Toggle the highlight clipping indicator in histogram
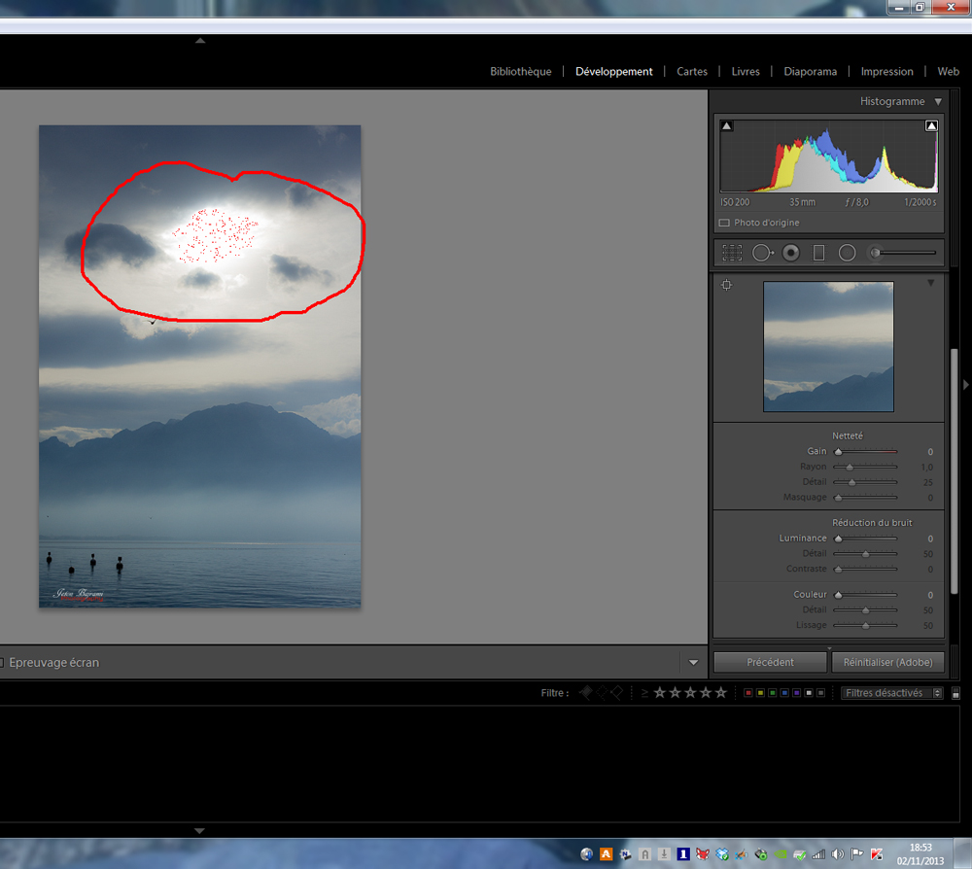 pyautogui.click(x=931, y=126)
